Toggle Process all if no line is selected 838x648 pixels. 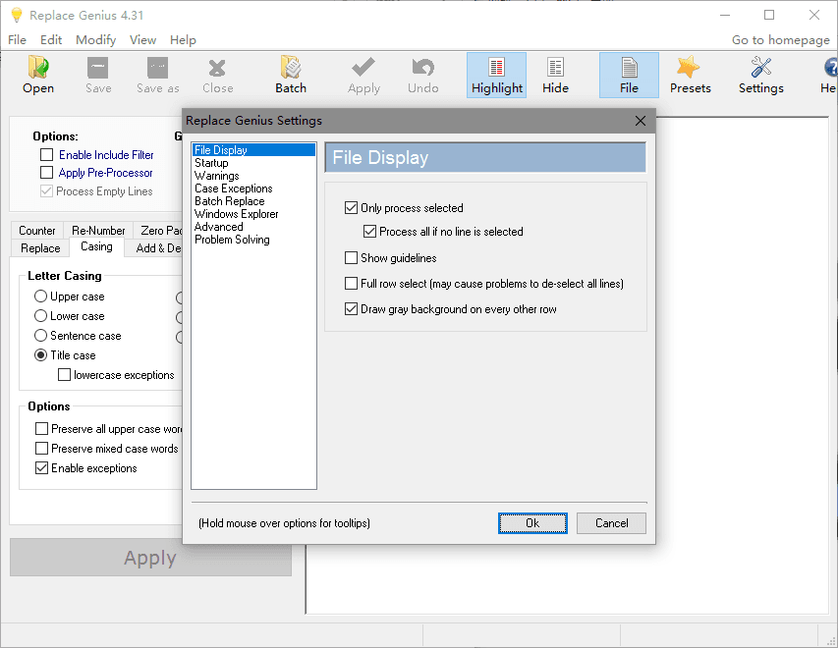click(x=369, y=232)
